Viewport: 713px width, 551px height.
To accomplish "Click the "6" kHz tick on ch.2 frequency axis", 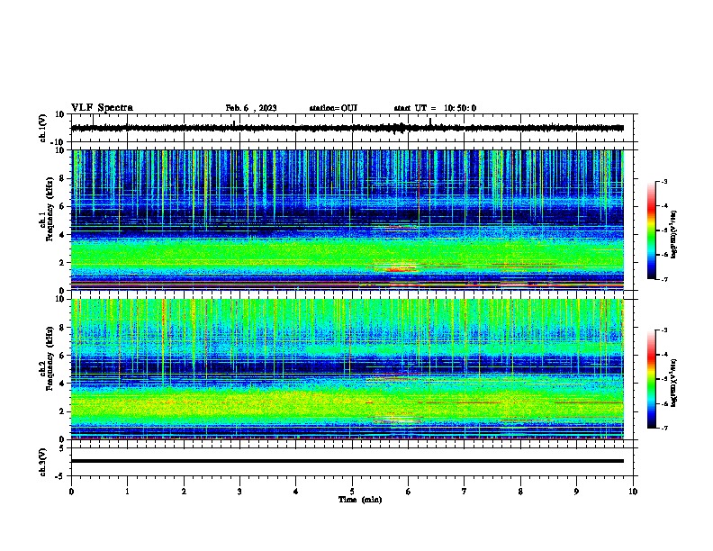I will tap(63, 356).
